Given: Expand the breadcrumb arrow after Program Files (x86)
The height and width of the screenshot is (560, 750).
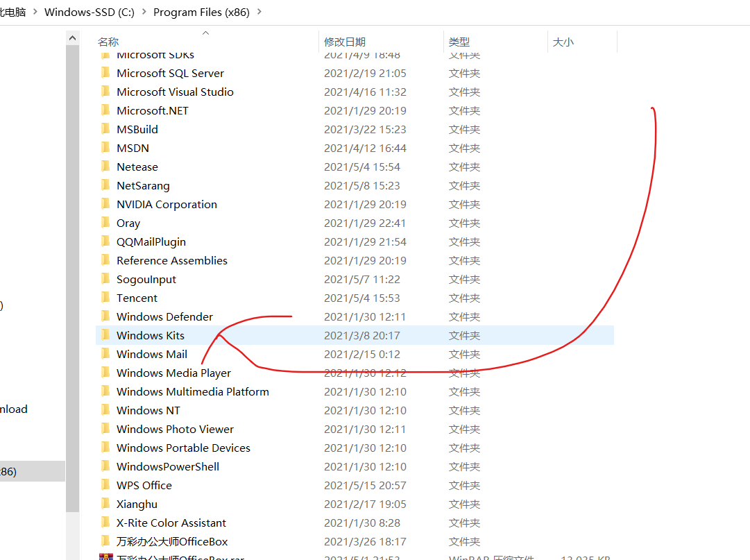Looking at the screenshot, I should tap(261, 12).
